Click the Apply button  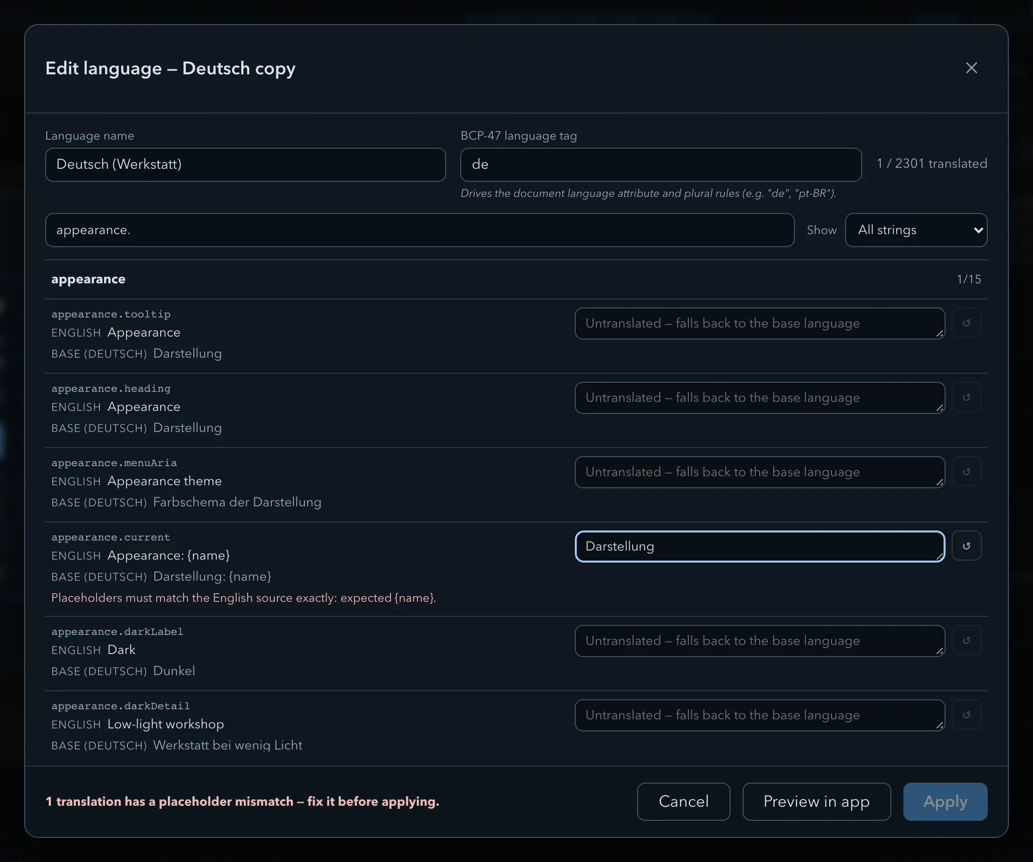pyautogui.click(x=945, y=802)
